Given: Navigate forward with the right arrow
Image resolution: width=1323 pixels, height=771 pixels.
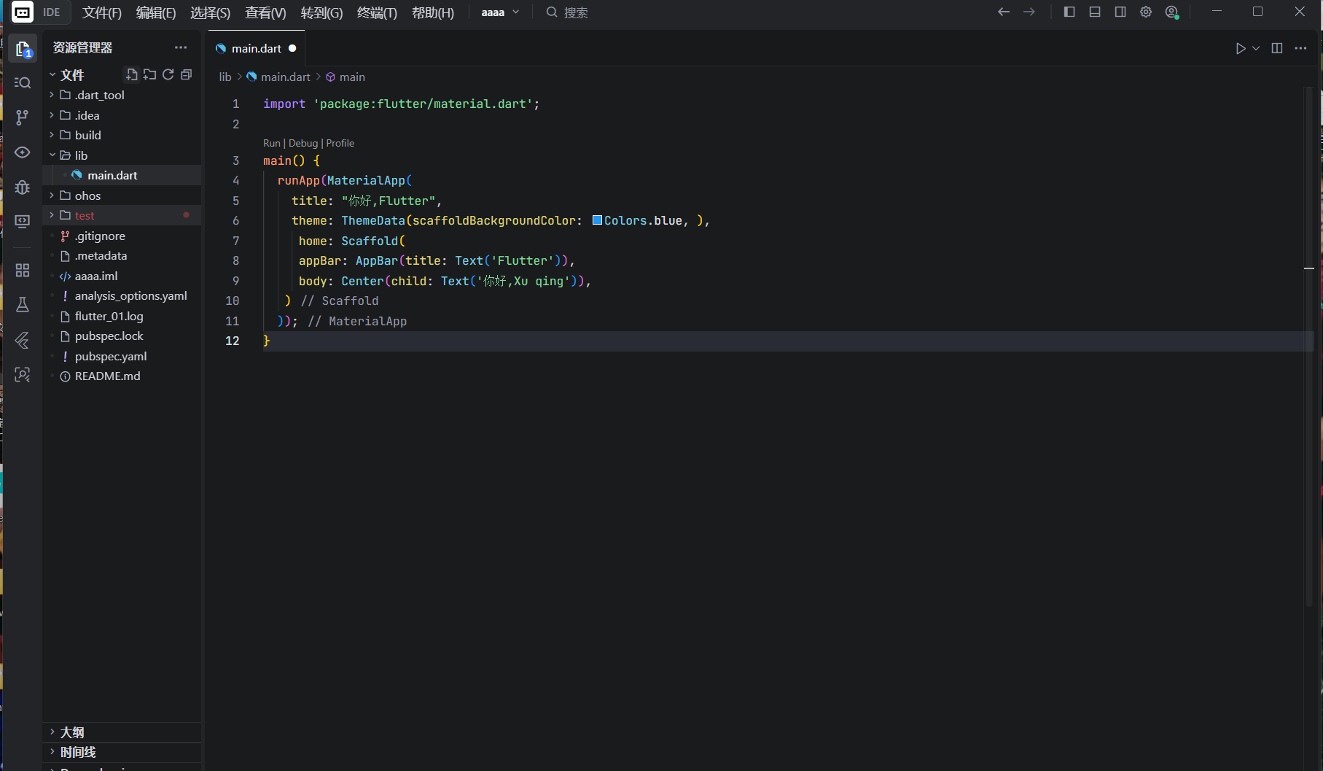Looking at the screenshot, I should (x=1029, y=12).
